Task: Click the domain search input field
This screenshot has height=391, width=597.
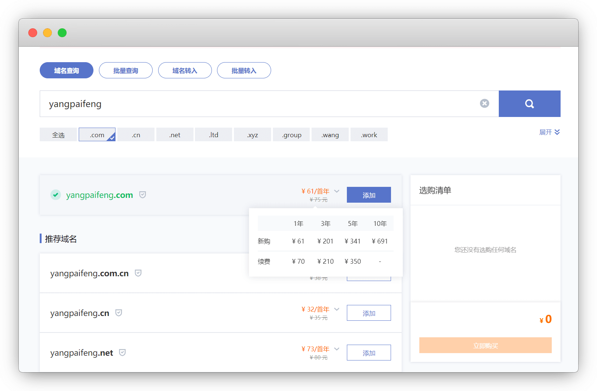Action: tap(257, 104)
